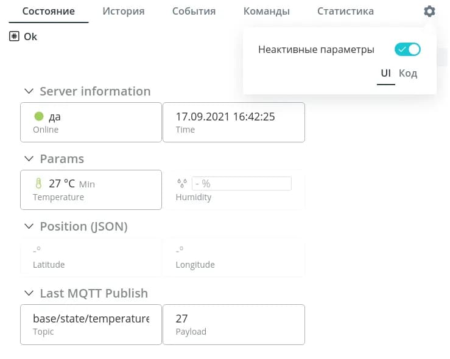The height and width of the screenshot is (359, 450).
Task: Select the UI view mode
Action: click(x=385, y=74)
